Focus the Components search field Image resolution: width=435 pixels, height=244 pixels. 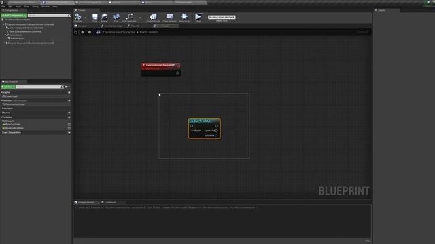tap(49, 15)
